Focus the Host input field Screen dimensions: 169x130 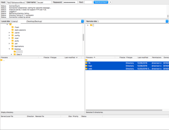point(16,2)
